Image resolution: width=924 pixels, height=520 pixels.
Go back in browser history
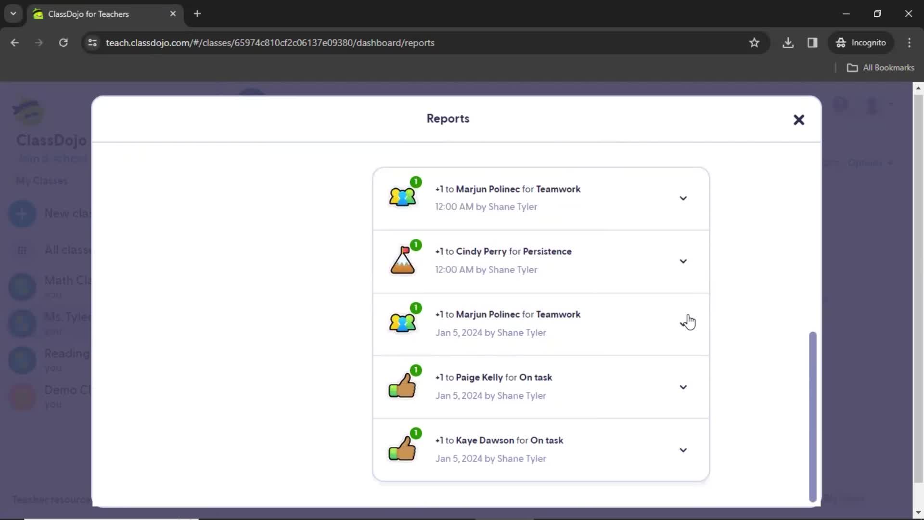(15, 43)
